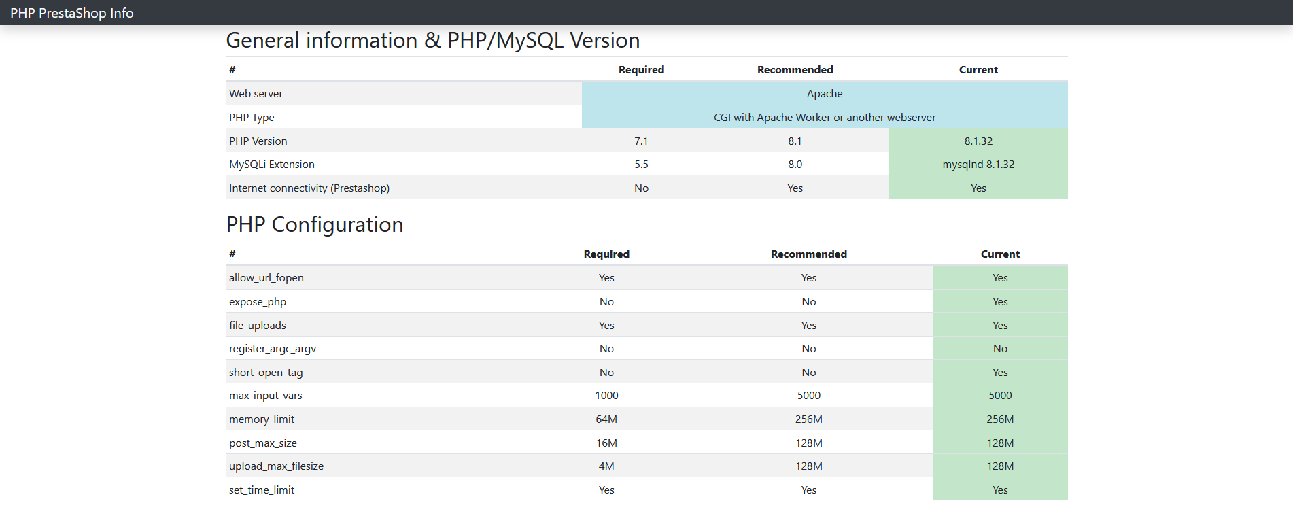
Task: Click the mysqlnd 8.1.32 current value
Action: (x=978, y=165)
